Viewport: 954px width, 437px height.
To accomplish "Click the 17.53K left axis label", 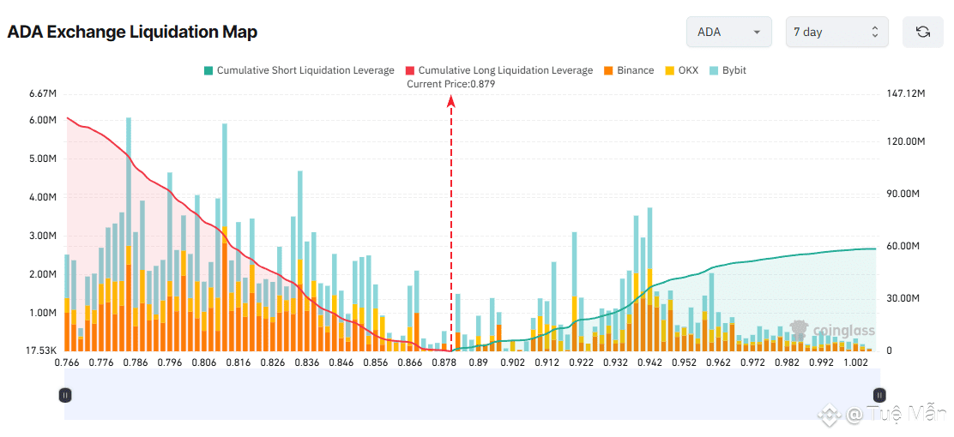I will pyautogui.click(x=41, y=351).
